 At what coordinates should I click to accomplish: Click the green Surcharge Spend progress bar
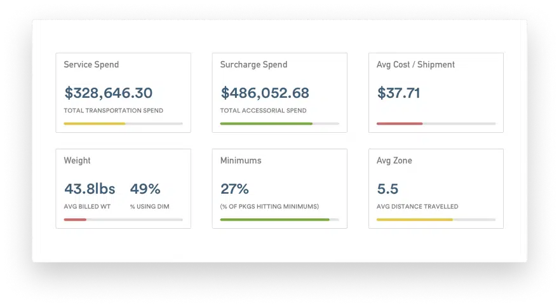[266, 123]
